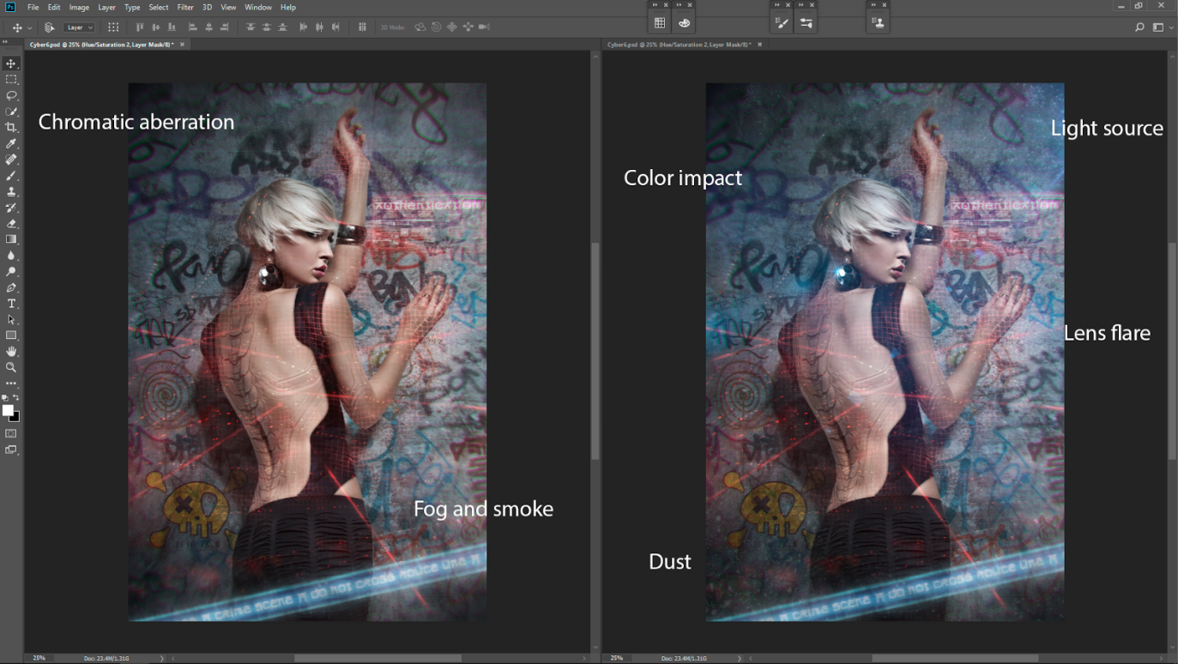Select the Lasso tool
The height and width of the screenshot is (664, 1178).
pyautogui.click(x=11, y=95)
